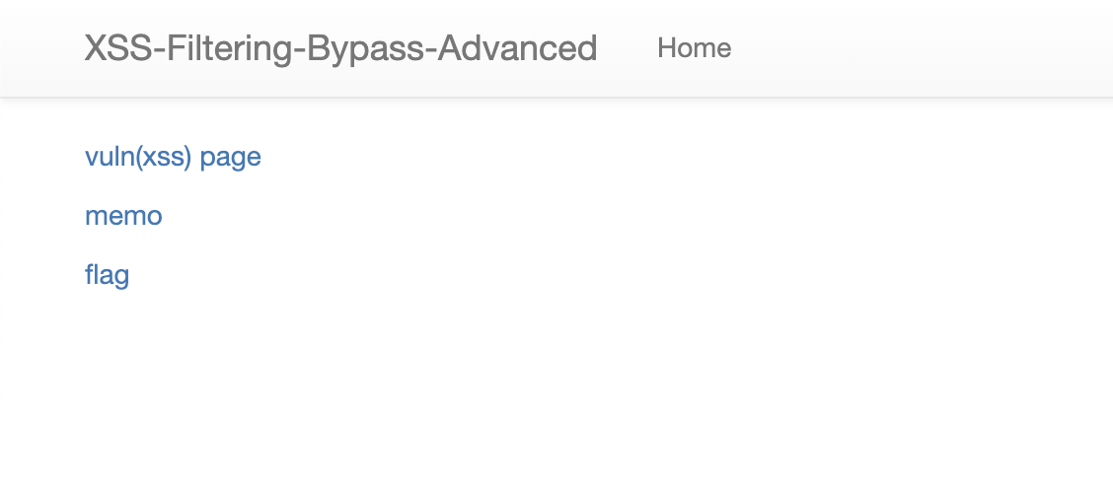Return to the index via the site title
Viewport: 1113px width, 487px height.
[x=340, y=48]
